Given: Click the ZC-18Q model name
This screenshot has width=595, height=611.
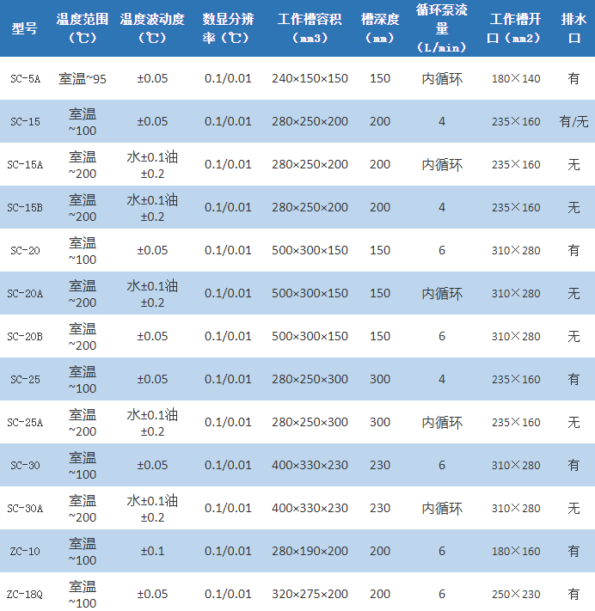Looking at the screenshot, I should 24,595.
